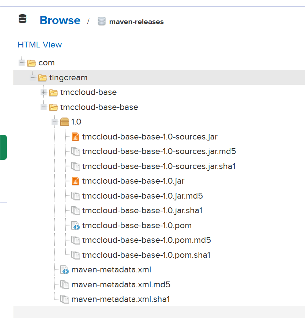Screen dimensions: 305x318
Task: Click the Browse breadcrumb heading
Action: coord(60,20)
